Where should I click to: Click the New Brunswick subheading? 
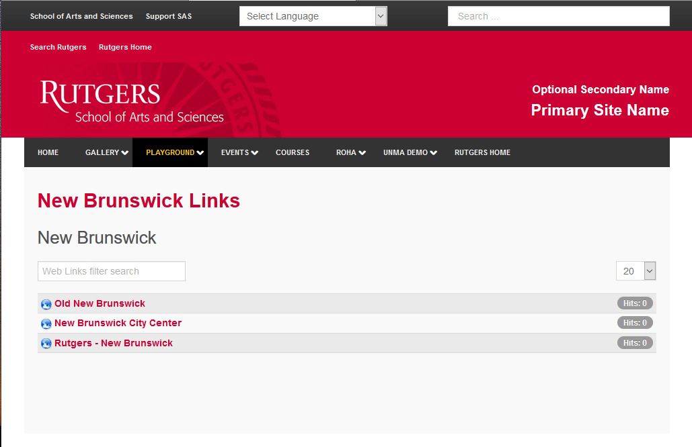(x=97, y=238)
